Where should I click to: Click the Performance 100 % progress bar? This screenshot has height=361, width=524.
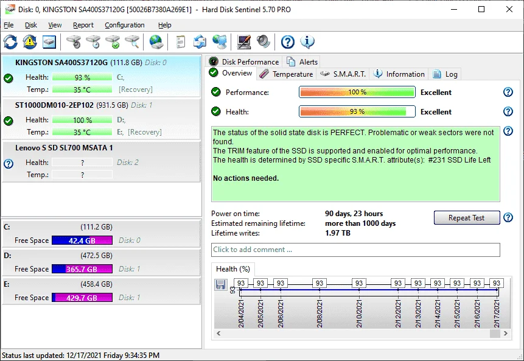[x=357, y=92]
